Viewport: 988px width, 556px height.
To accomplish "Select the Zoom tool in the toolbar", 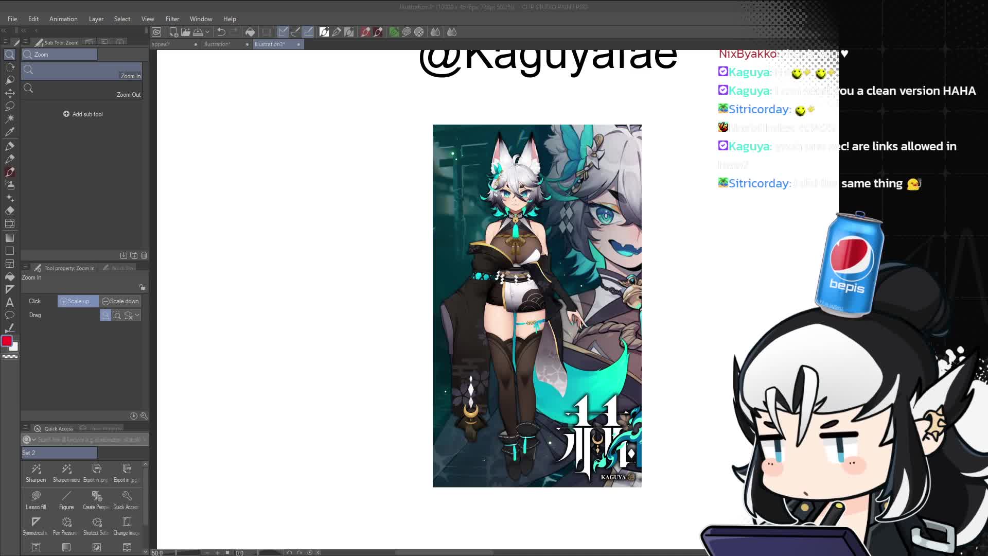I will [10, 54].
